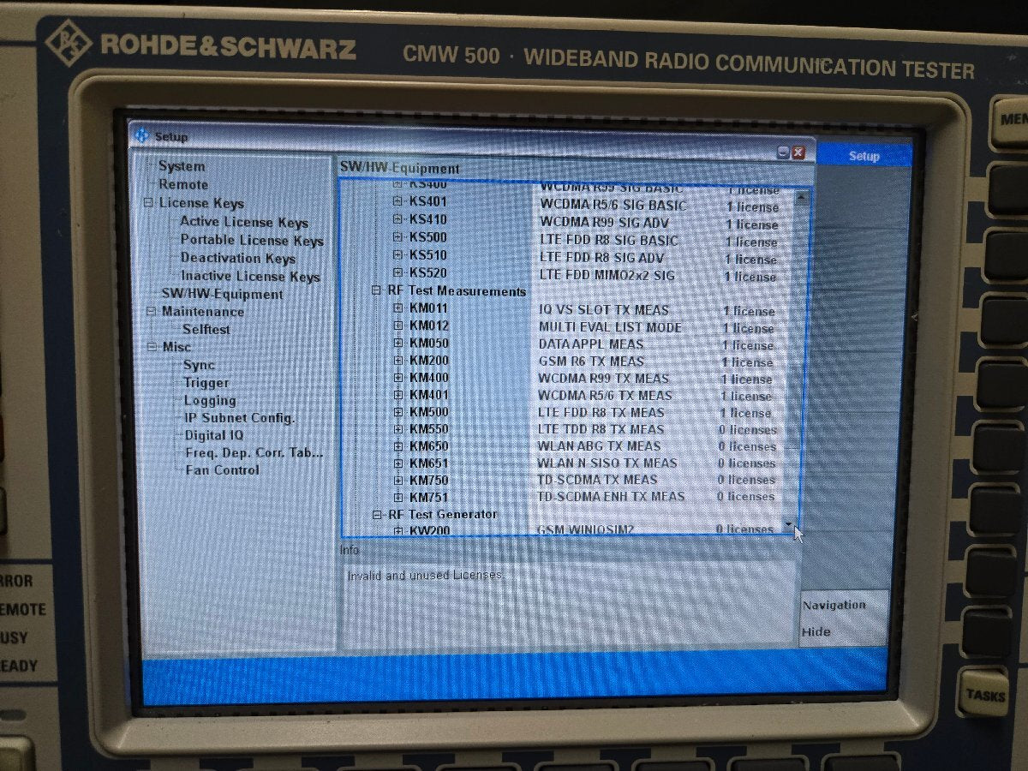Image resolution: width=1028 pixels, height=771 pixels.
Task: Expand the KS520 entry
Action: pos(397,273)
